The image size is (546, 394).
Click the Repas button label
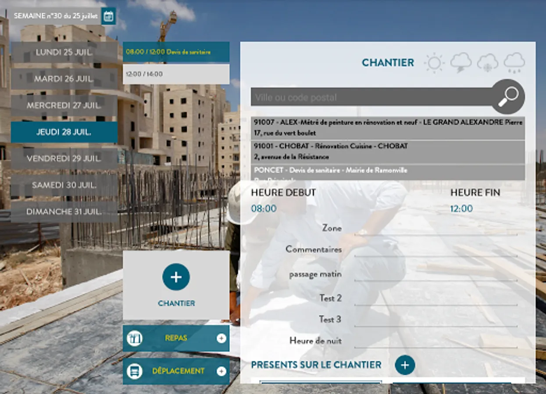(176, 338)
